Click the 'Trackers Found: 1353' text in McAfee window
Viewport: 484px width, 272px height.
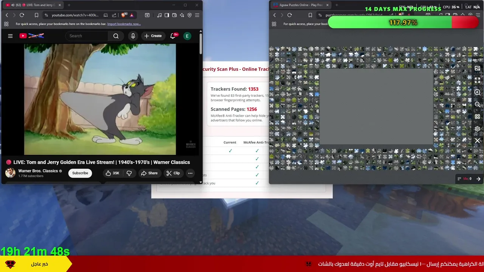234,89
